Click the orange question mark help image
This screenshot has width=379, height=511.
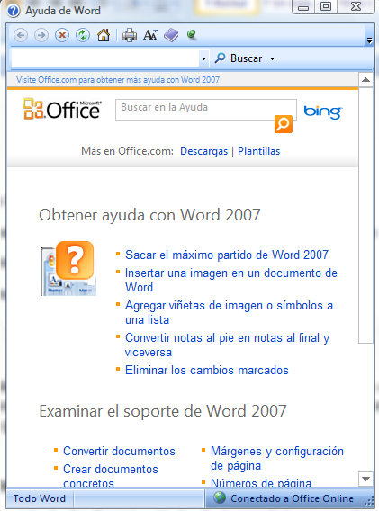68,268
